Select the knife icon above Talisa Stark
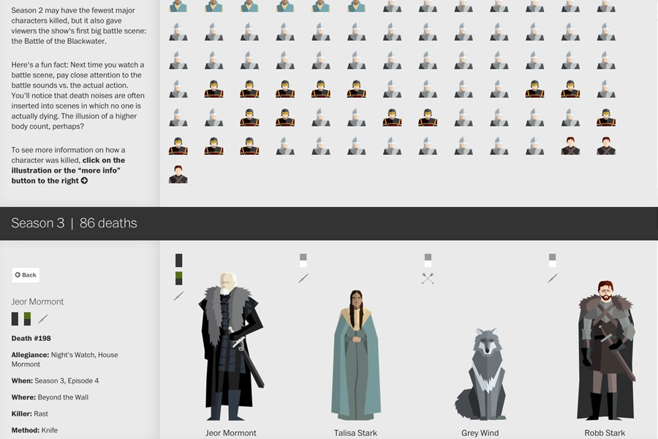658x439 pixels. (x=303, y=278)
